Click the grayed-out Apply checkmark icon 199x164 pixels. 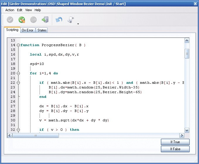(10, 20)
